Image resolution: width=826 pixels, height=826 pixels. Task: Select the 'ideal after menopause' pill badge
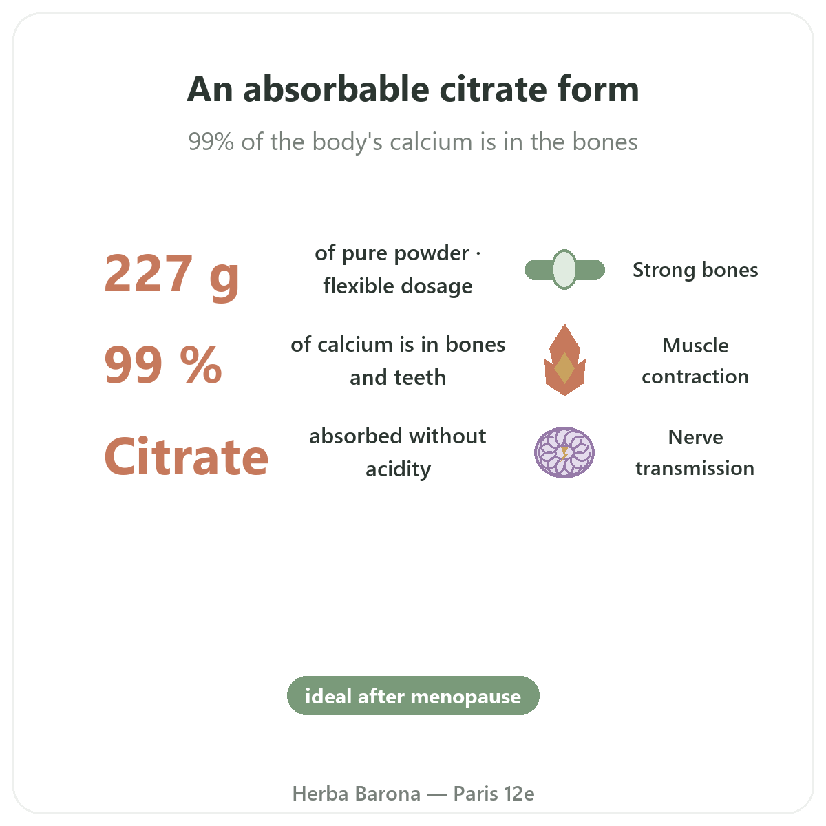pyautogui.click(x=413, y=696)
